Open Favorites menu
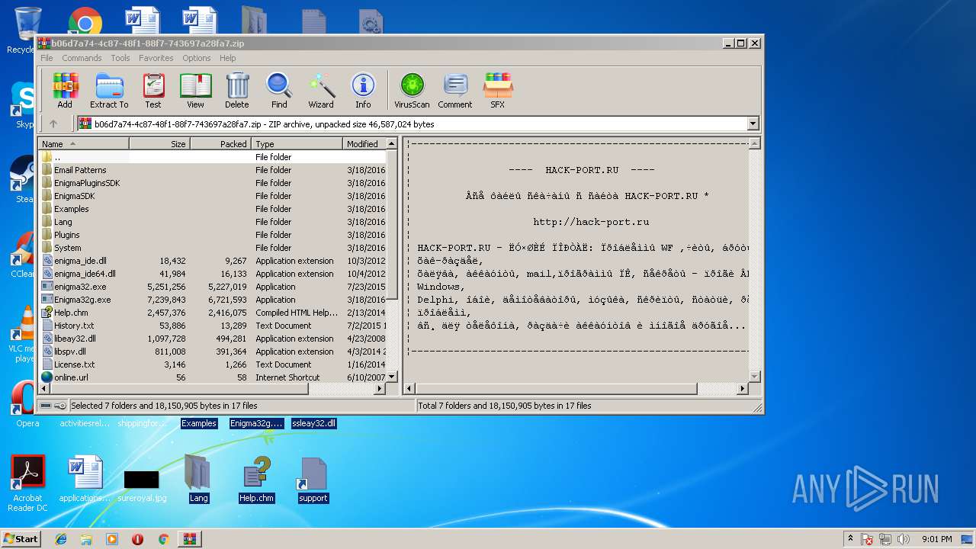Image resolution: width=976 pixels, height=549 pixels. [x=156, y=58]
